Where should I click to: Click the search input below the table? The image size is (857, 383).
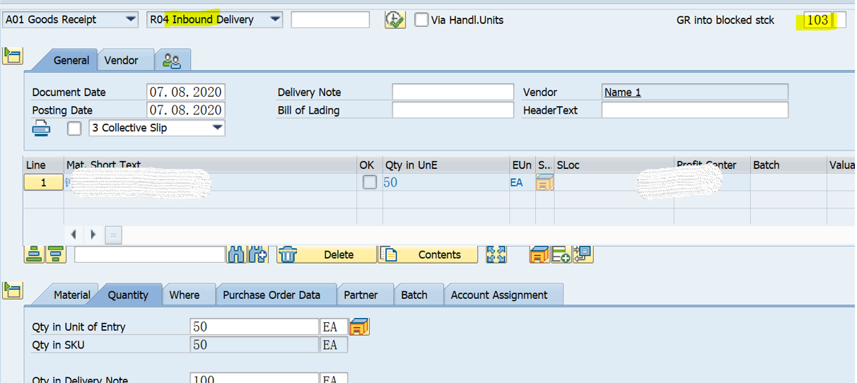pos(150,254)
